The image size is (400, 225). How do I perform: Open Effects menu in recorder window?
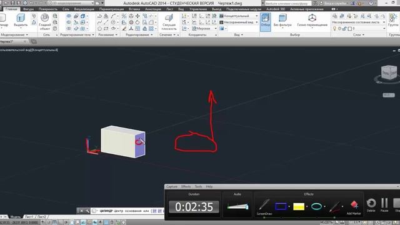click(x=186, y=186)
